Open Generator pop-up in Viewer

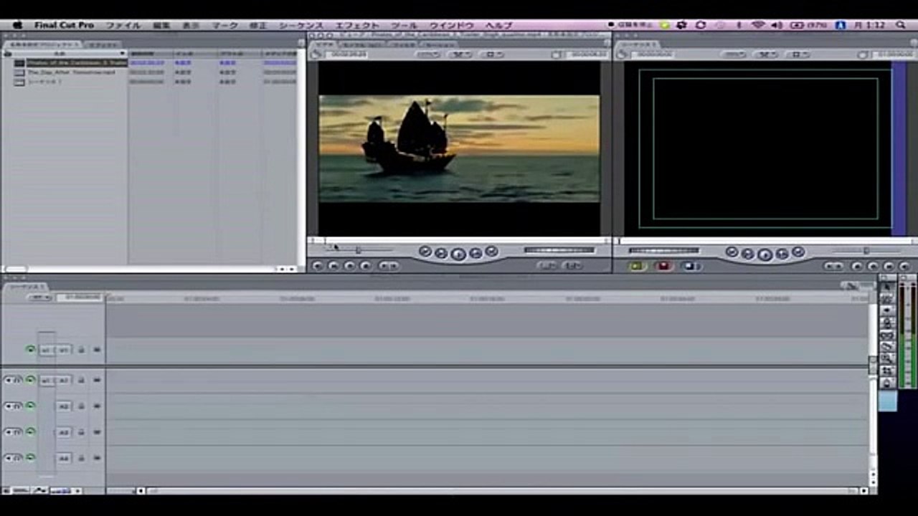[572, 266]
